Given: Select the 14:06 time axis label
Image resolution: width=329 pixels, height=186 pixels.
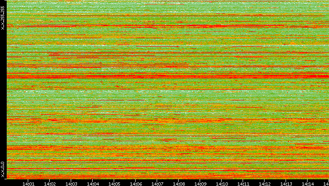Looking at the screenshot, I should pos(136,184).
